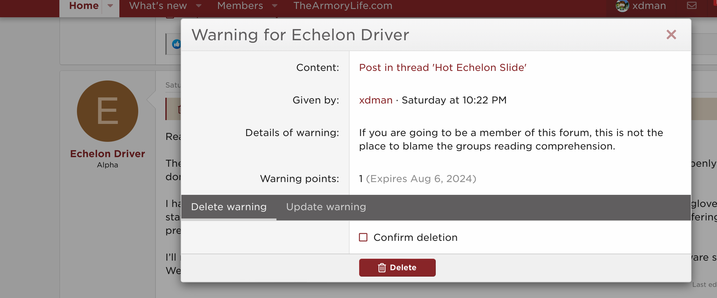This screenshot has height=298, width=717.
Task: Click the Echelon Driver 'E' avatar
Action: [108, 111]
